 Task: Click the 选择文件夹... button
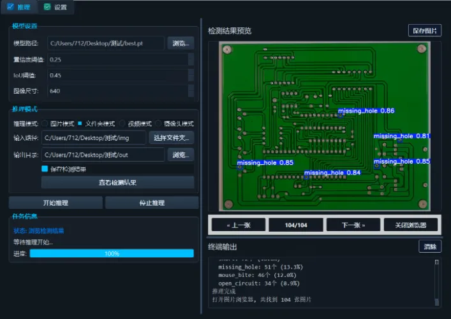coord(172,138)
